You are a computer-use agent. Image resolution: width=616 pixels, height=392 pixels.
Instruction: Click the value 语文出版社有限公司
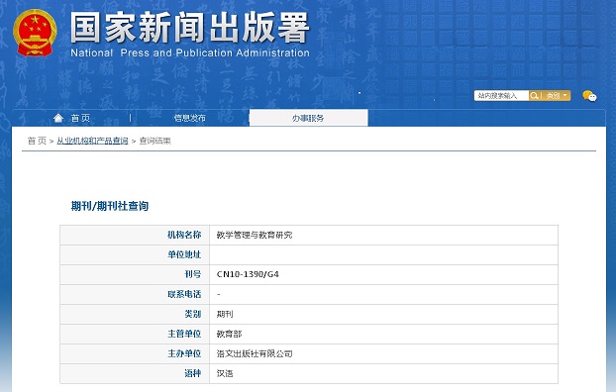[x=255, y=354]
